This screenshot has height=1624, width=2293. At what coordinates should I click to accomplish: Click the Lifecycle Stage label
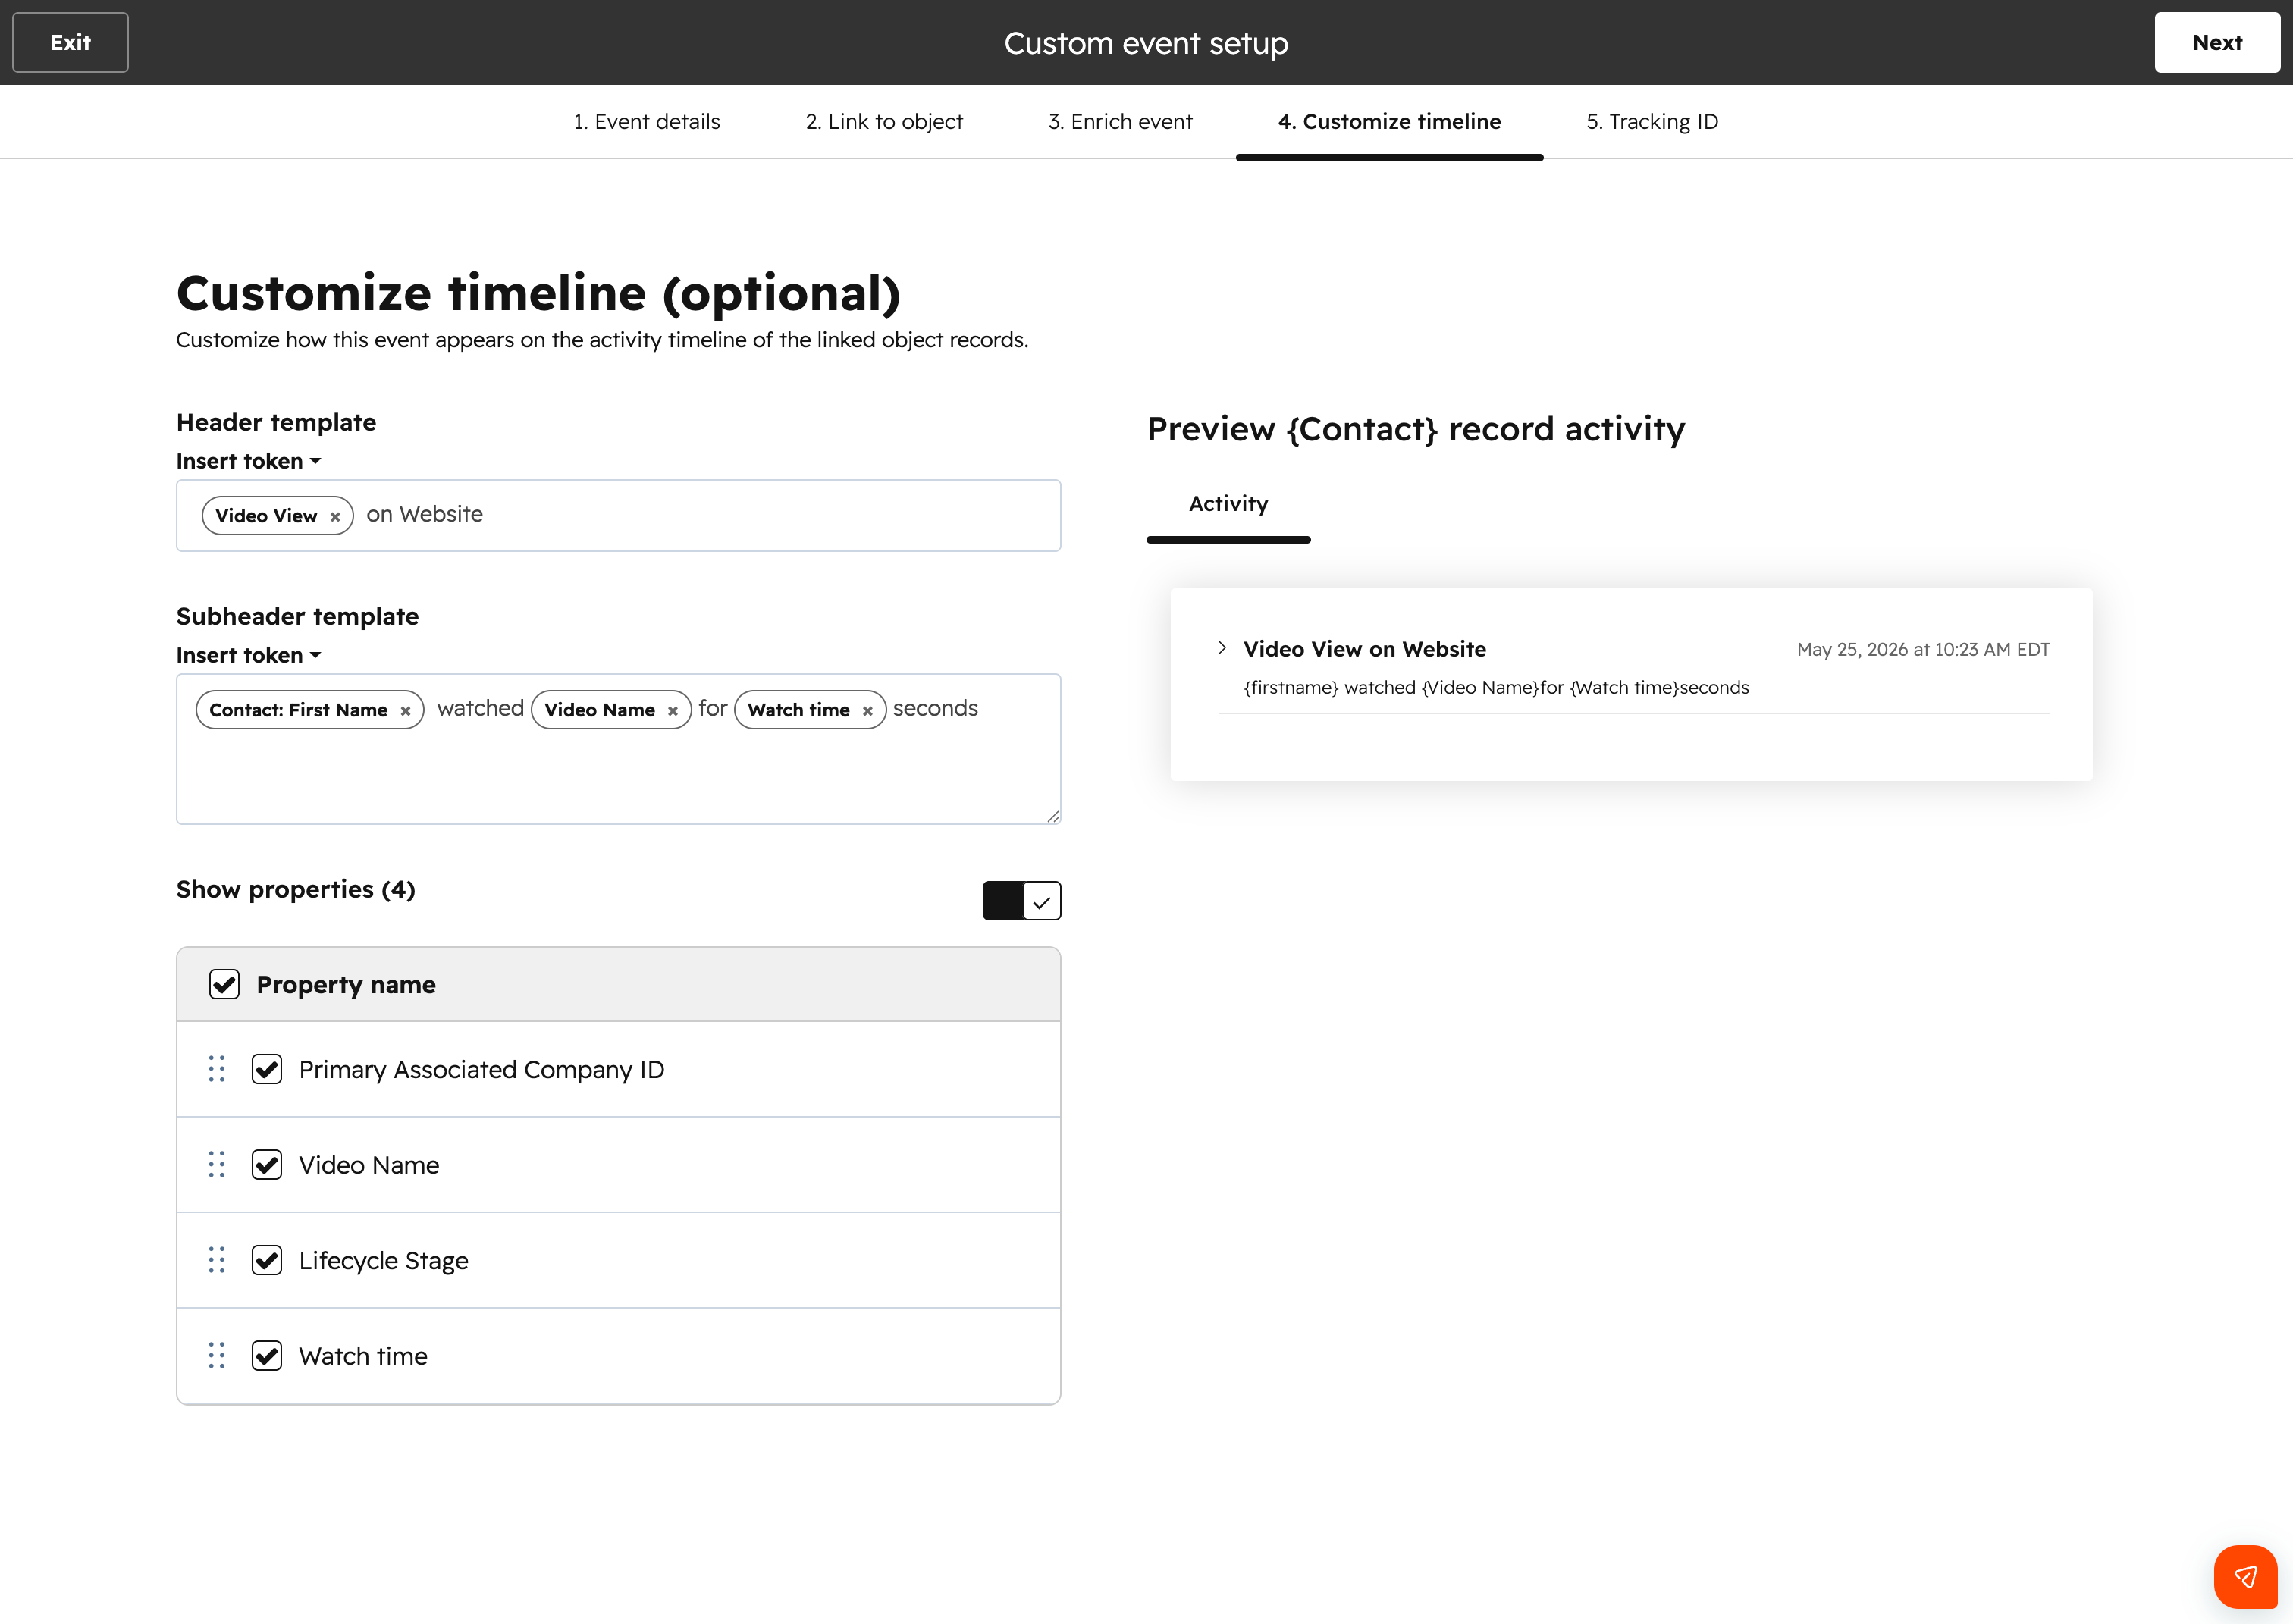(x=383, y=1261)
